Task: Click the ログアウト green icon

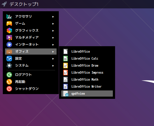Action: coord(9,75)
